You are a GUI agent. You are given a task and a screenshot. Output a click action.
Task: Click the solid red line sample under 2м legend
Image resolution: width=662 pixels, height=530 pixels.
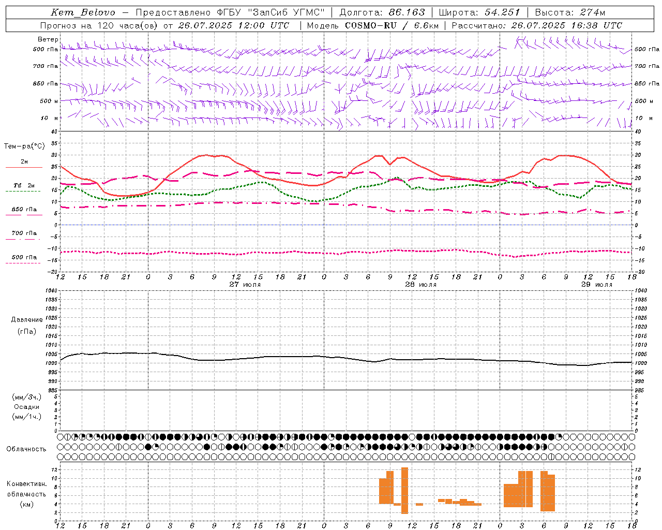[x=24, y=167]
